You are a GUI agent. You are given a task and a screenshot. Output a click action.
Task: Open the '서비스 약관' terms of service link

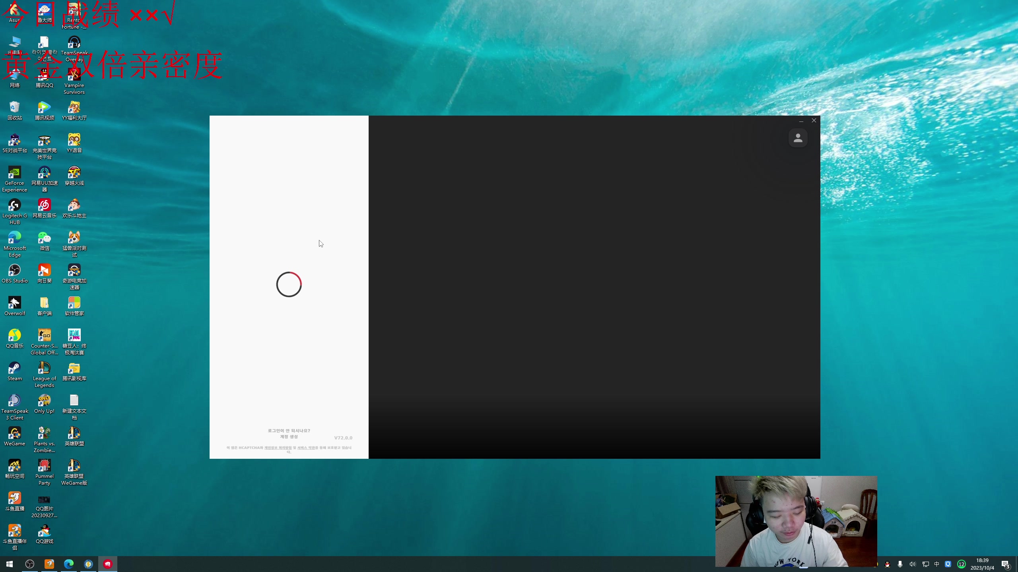[x=306, y=448]
